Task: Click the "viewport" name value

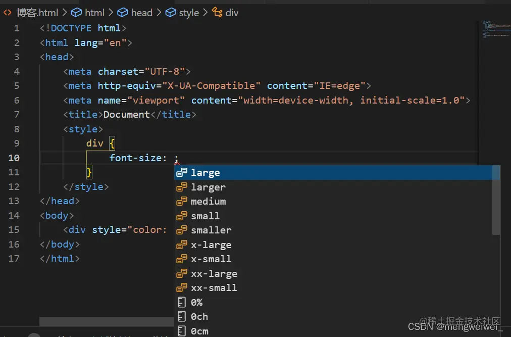Action: point(156,100)
